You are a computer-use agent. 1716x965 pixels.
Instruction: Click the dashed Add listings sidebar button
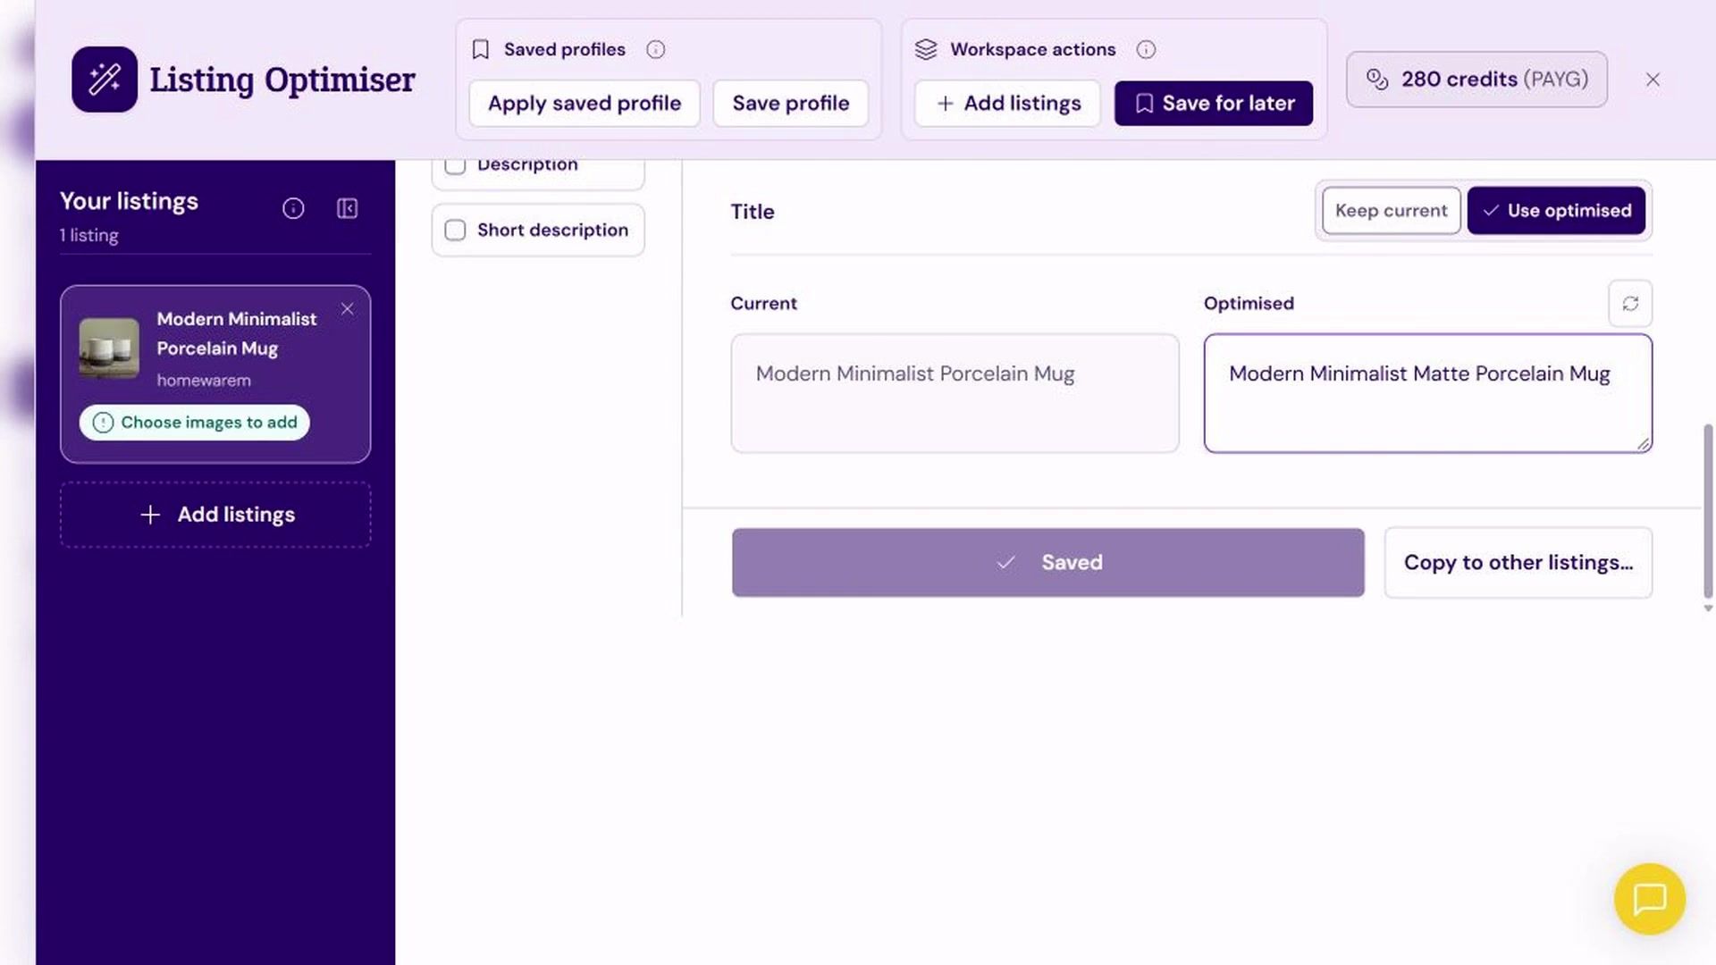[x=215, y=515]
